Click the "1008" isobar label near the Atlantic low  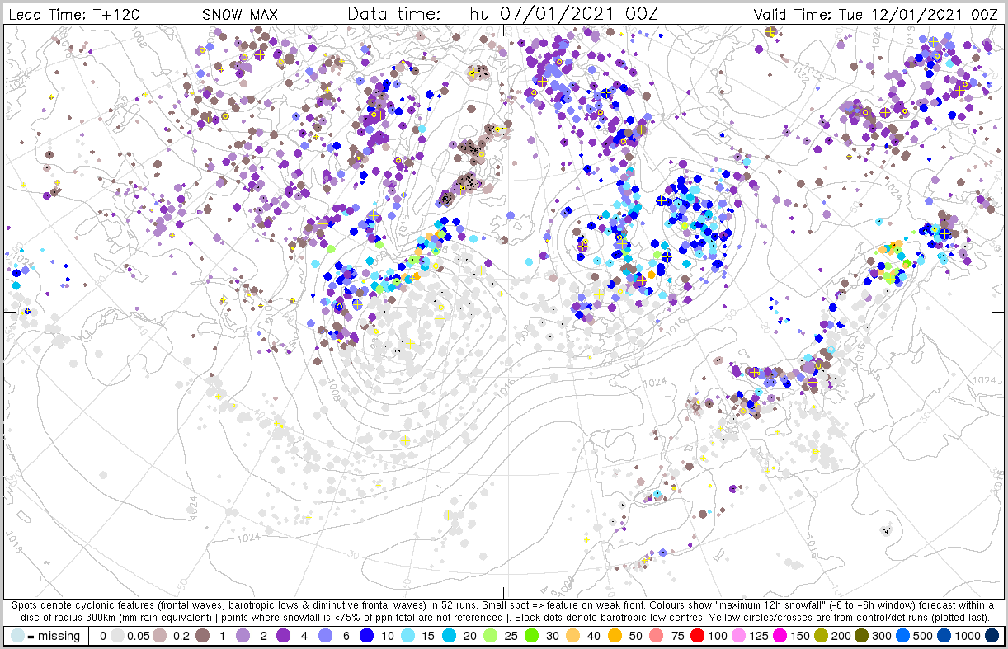pos(335,390)
